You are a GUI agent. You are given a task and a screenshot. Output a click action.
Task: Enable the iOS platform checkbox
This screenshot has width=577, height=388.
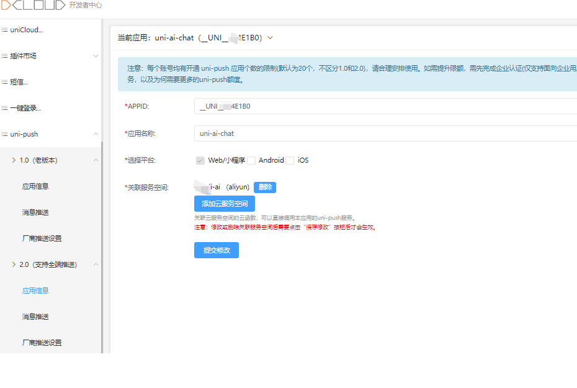point(290,161)
